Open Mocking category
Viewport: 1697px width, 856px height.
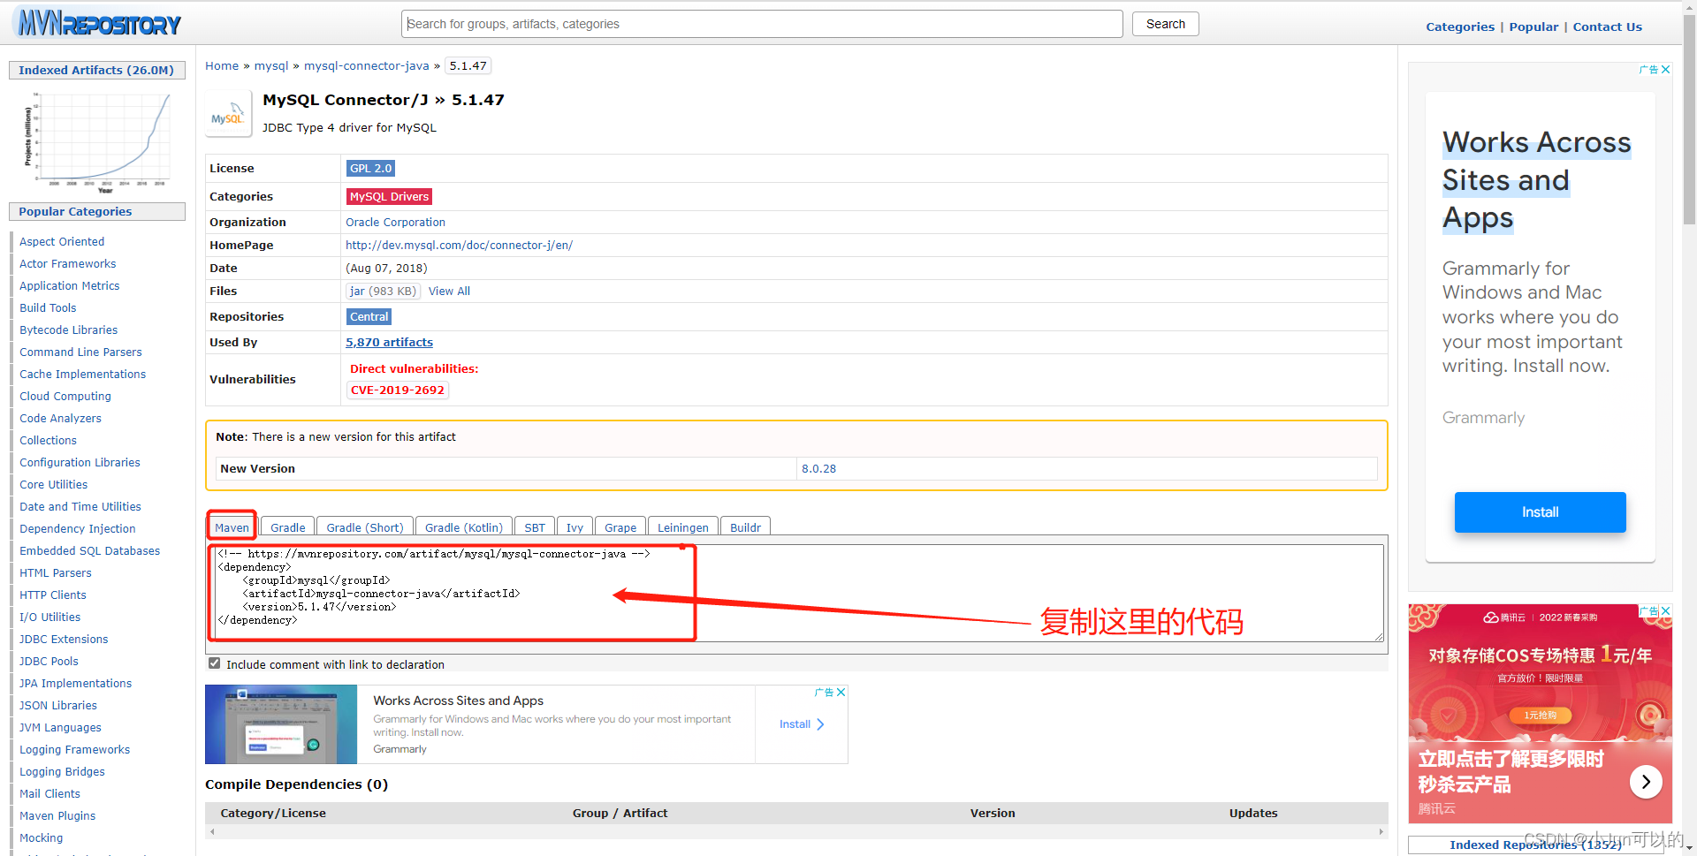pyautogui.click(x=41, y=838)
